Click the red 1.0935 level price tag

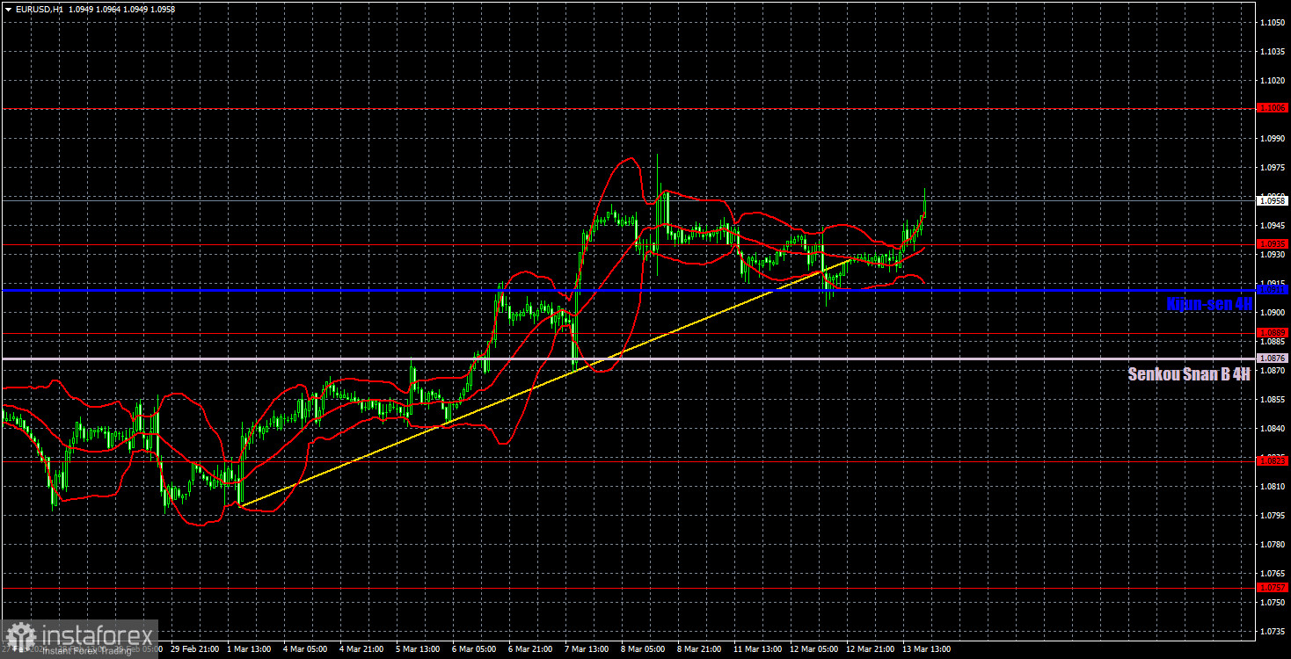1273,244
